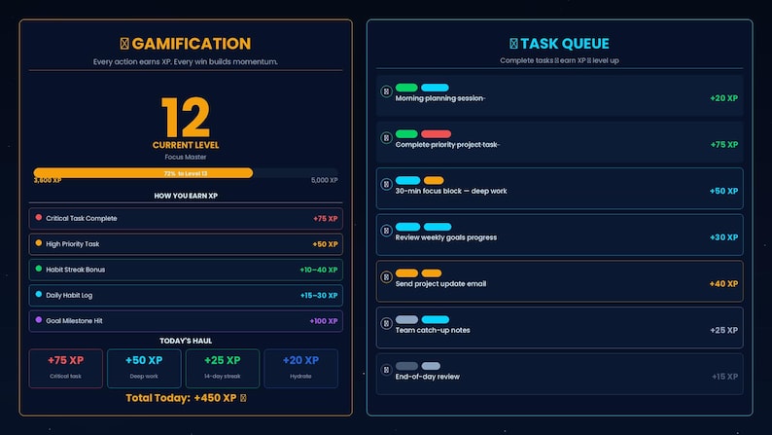The image size is (772, 435).
Task: Click +40 XP on Send project update email
Action: (723, 284)
